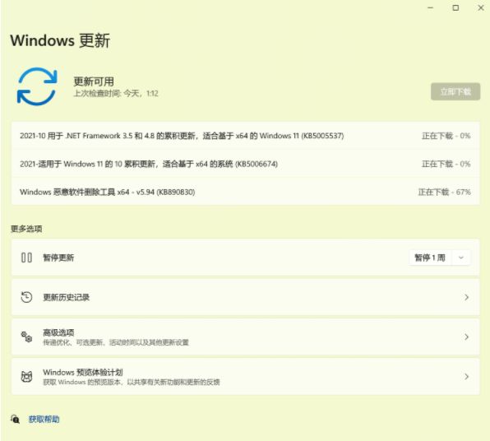Click the Windows 更新 page title
The height and width of the screenshot is (441, 490).
60,40
